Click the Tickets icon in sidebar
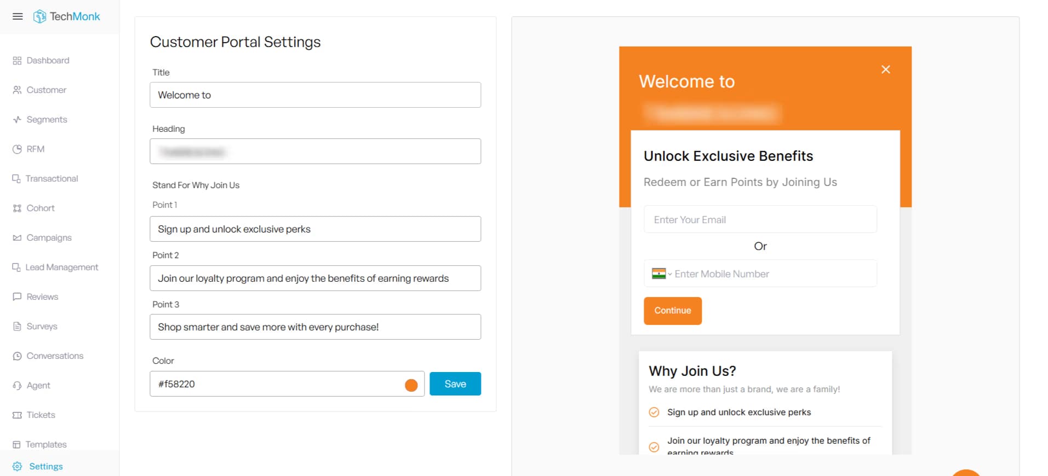 [x=17, y=415]
